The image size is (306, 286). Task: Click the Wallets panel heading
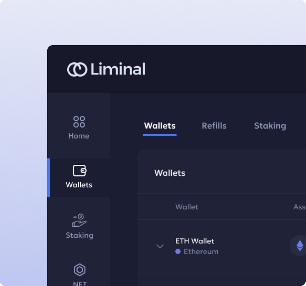(x=170, y=173)
